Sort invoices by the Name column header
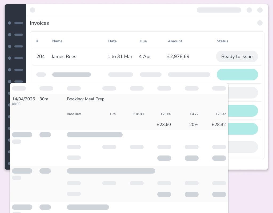 pyautogui.click(x=57, y=41)
